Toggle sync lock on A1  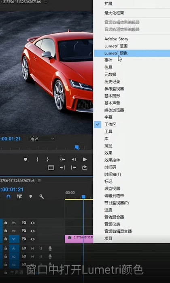click(x=24, y=248)
